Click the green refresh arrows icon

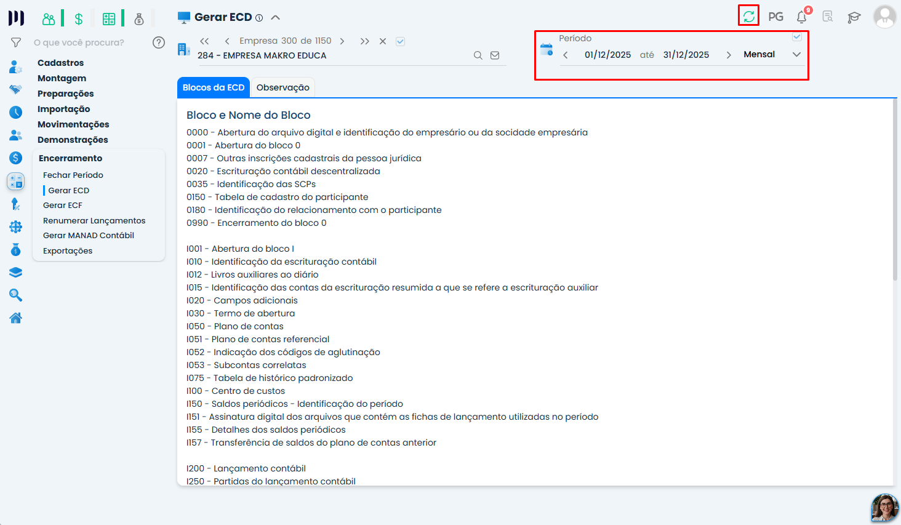tap(748, 17)
